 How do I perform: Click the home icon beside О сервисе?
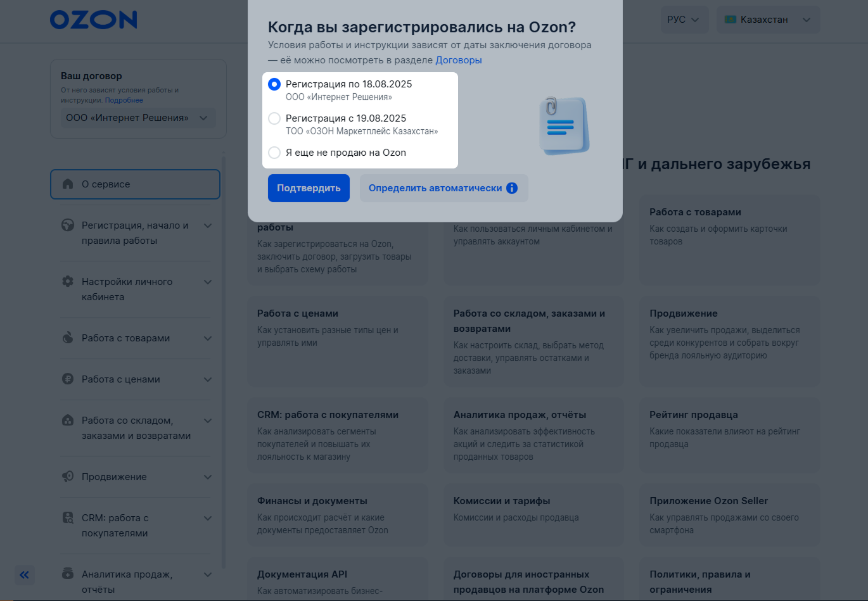tap(68, 184)
